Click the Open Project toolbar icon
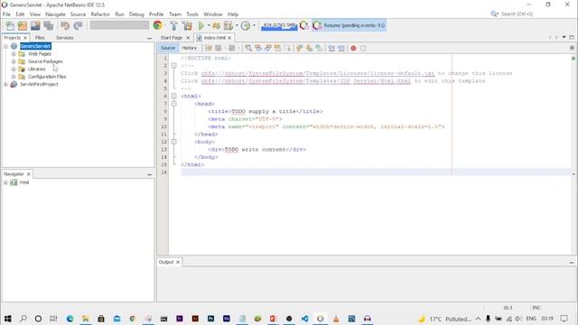Screen dimensions: 578x325 35,25
